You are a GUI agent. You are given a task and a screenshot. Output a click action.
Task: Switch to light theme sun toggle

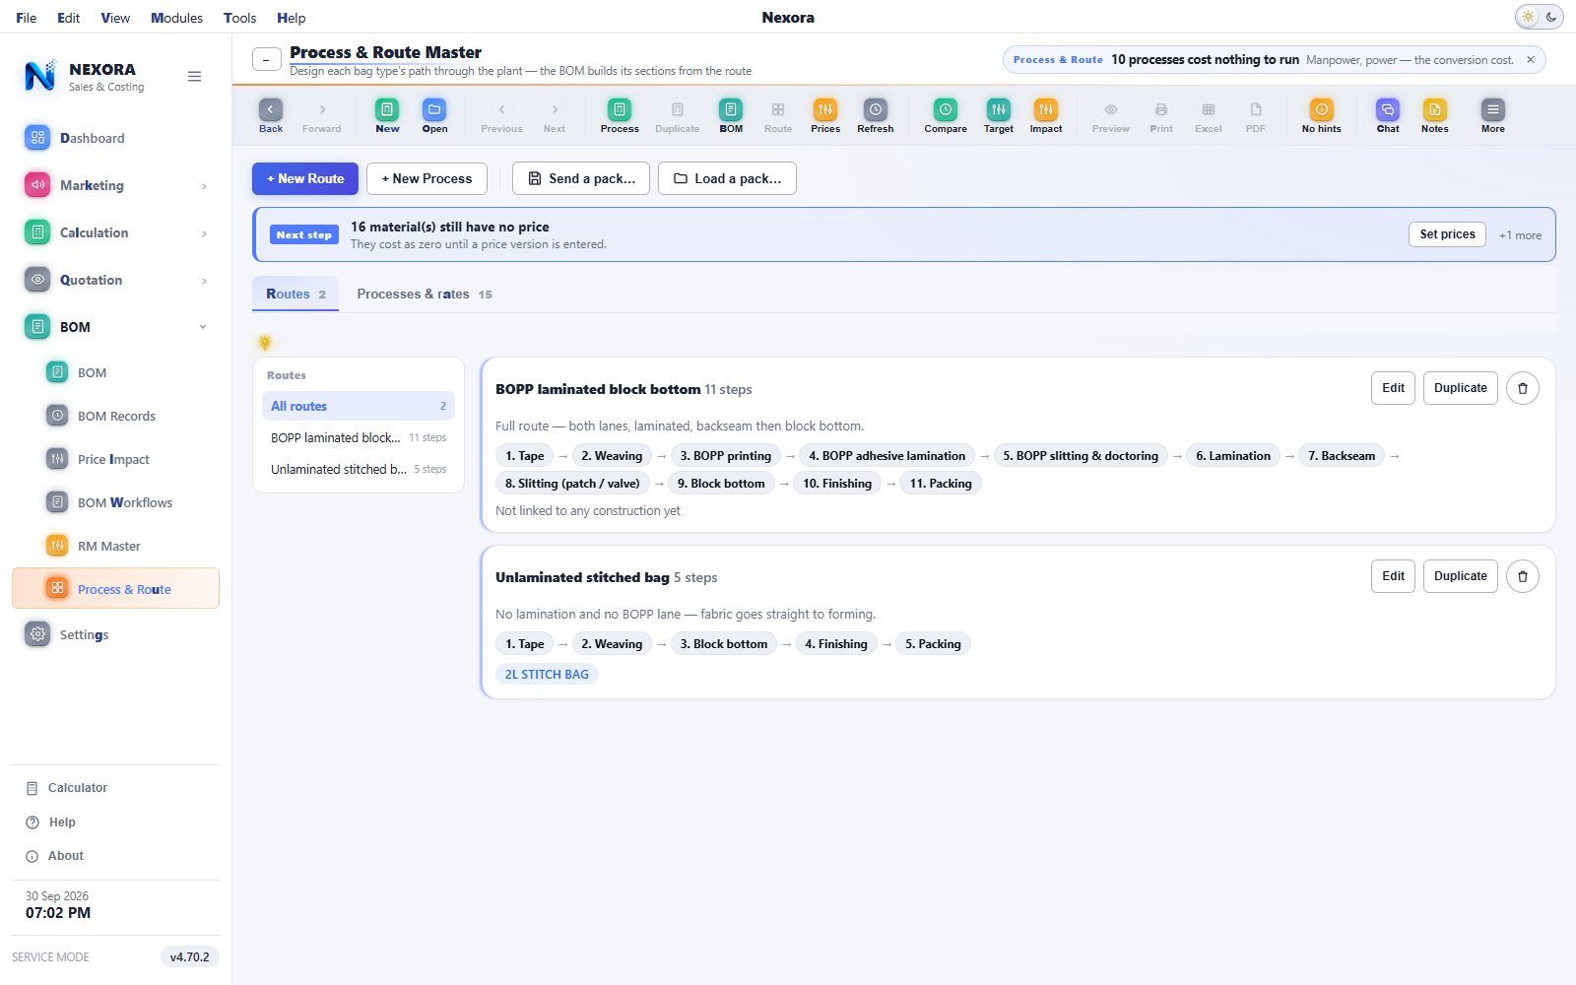pos(1528,17)
